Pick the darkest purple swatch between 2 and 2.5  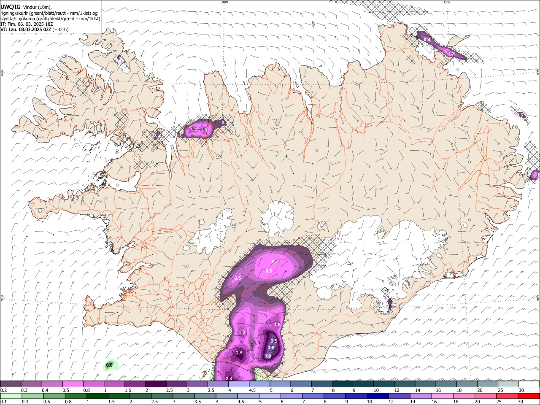coord(156,384)
